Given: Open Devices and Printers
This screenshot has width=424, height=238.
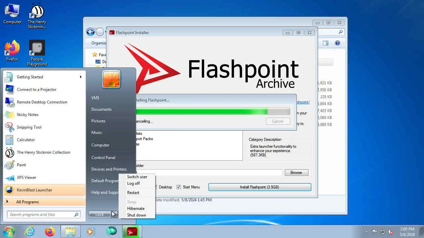Looking at the screenshot, I should tap(109, 169).
